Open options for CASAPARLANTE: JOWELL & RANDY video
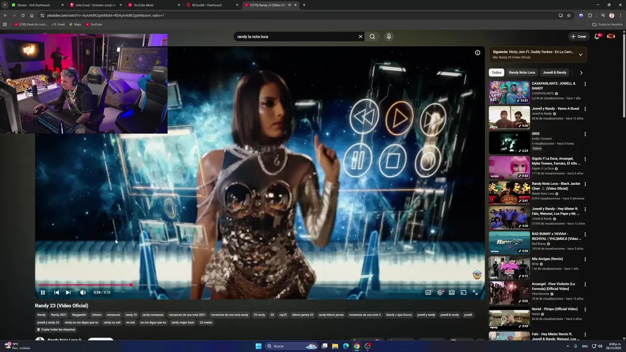Screen dimensions: 626x352 585,84
